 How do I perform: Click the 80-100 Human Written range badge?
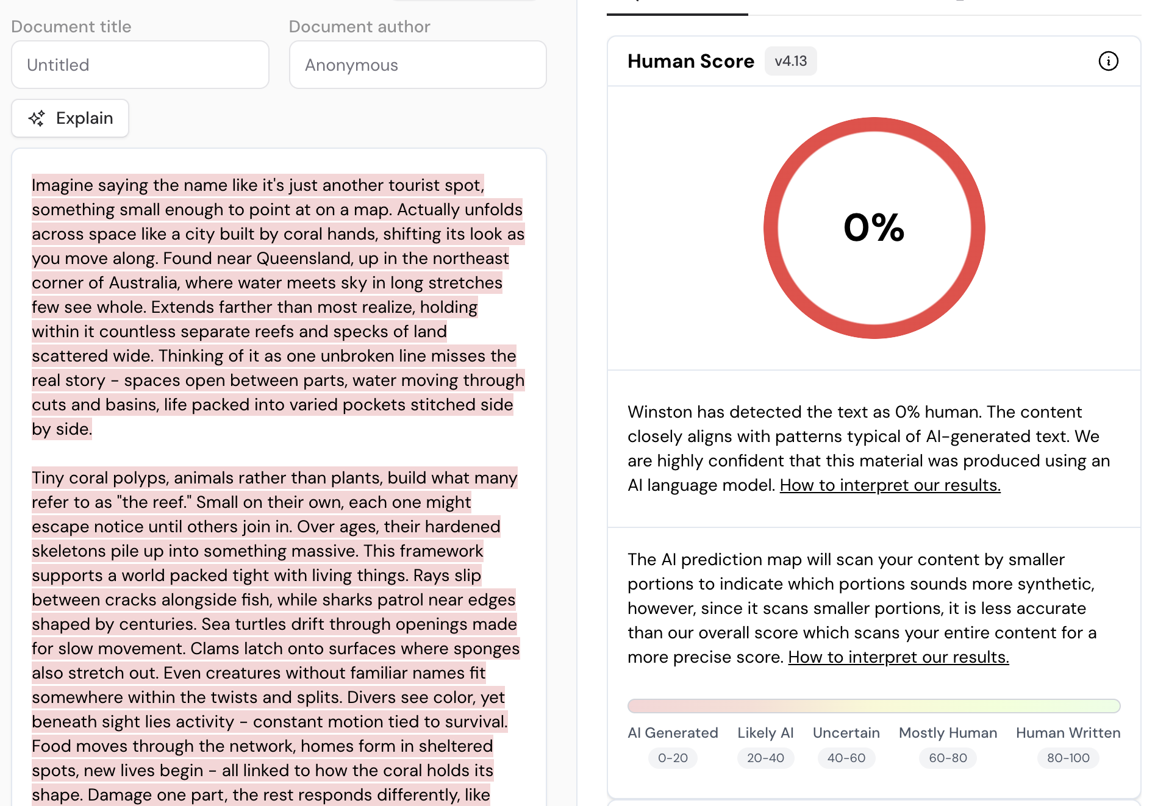pos(1068,758)
